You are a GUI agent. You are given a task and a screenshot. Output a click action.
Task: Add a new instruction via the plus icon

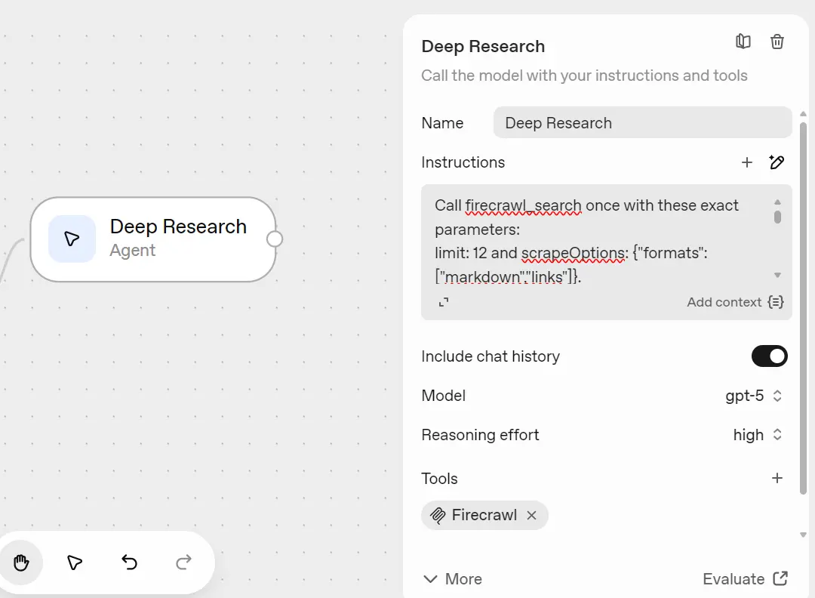(747, 162)
